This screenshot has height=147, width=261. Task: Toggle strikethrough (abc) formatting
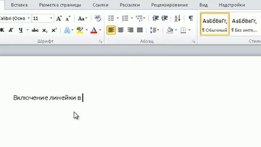pyautogui.click(x=35, y=30)
